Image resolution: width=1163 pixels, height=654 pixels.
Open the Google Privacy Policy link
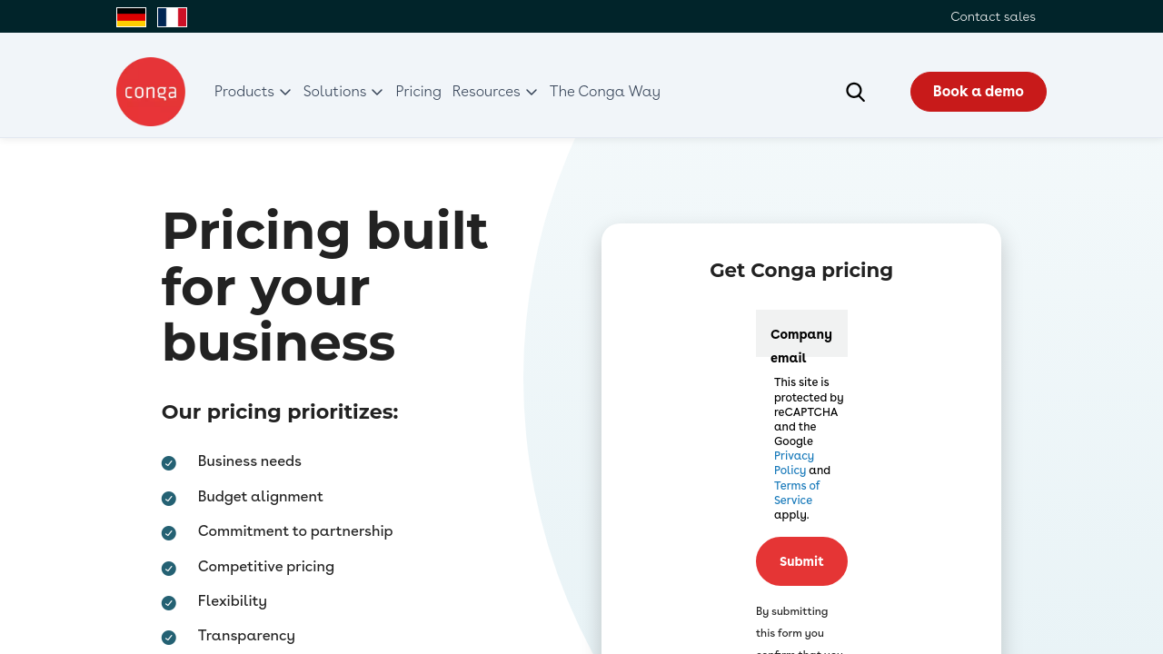[x=793, y=462]
